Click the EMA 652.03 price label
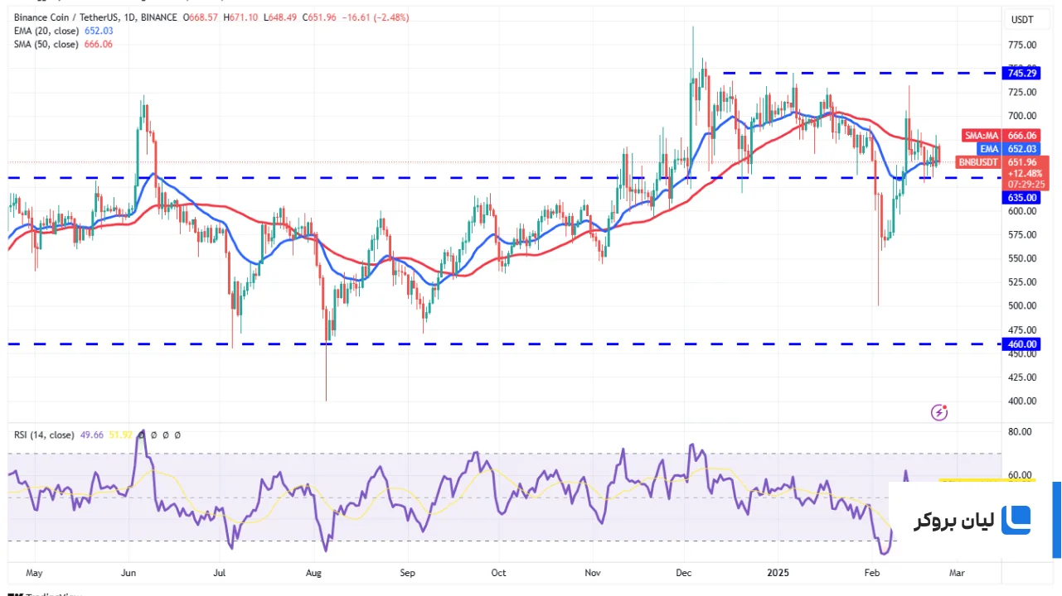This screenshot has height=596, width=1062. pyautogui.click(x=1008, y=149)
